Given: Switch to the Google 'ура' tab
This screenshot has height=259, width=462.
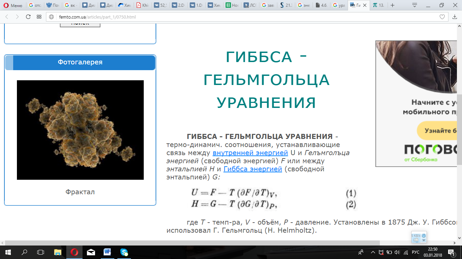Looking at the screenshot, I should pyautogui.click(x=339, y=5).
